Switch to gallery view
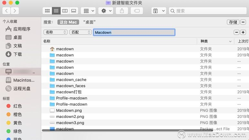Screen dimensions: 249x140 point(74,11)
